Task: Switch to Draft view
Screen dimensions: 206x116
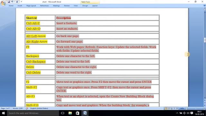Action: click(177, 109)
